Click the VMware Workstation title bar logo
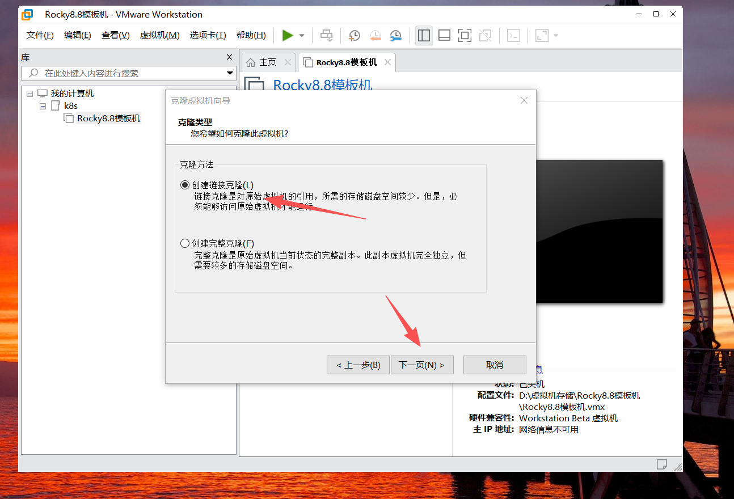Viewport: 734px width, 499px height. 27,14
